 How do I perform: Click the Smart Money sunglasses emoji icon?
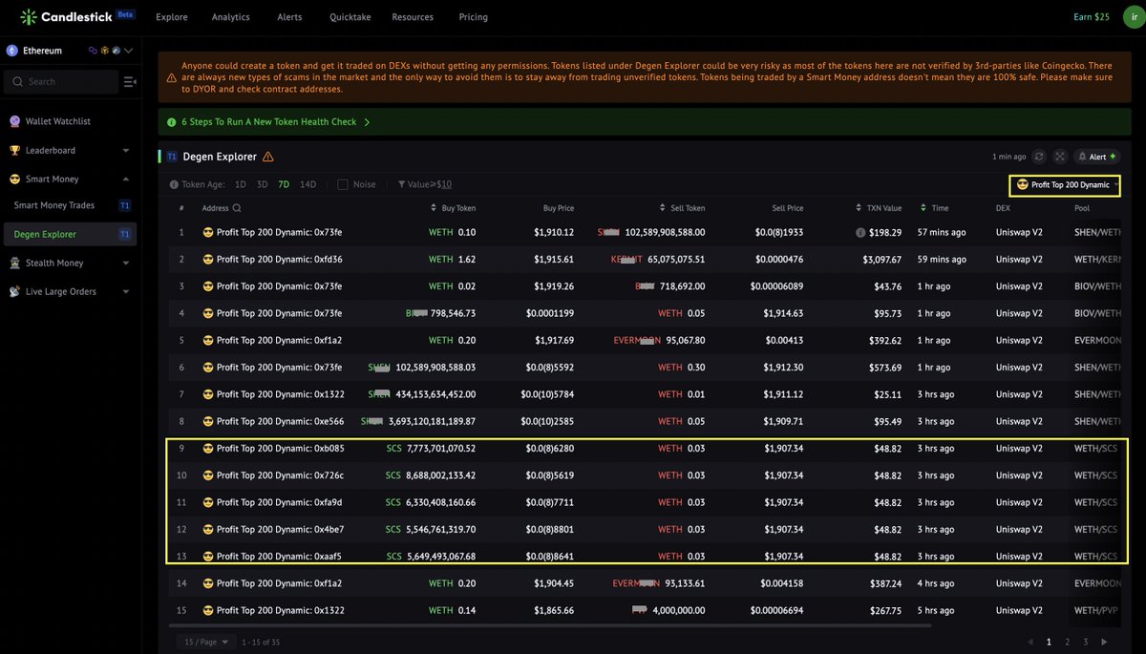(15, 179)
